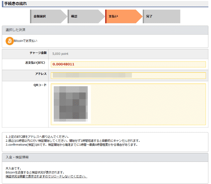Select the 完了 step
The image size is (211, 184).
pos(162,17)
